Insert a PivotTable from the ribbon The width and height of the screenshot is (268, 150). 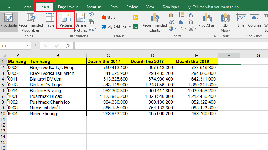9,20
